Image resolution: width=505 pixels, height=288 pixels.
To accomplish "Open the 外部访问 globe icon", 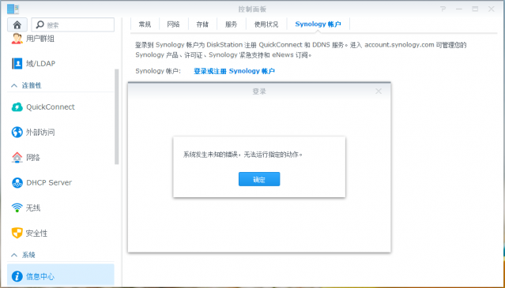I will 17,132.
